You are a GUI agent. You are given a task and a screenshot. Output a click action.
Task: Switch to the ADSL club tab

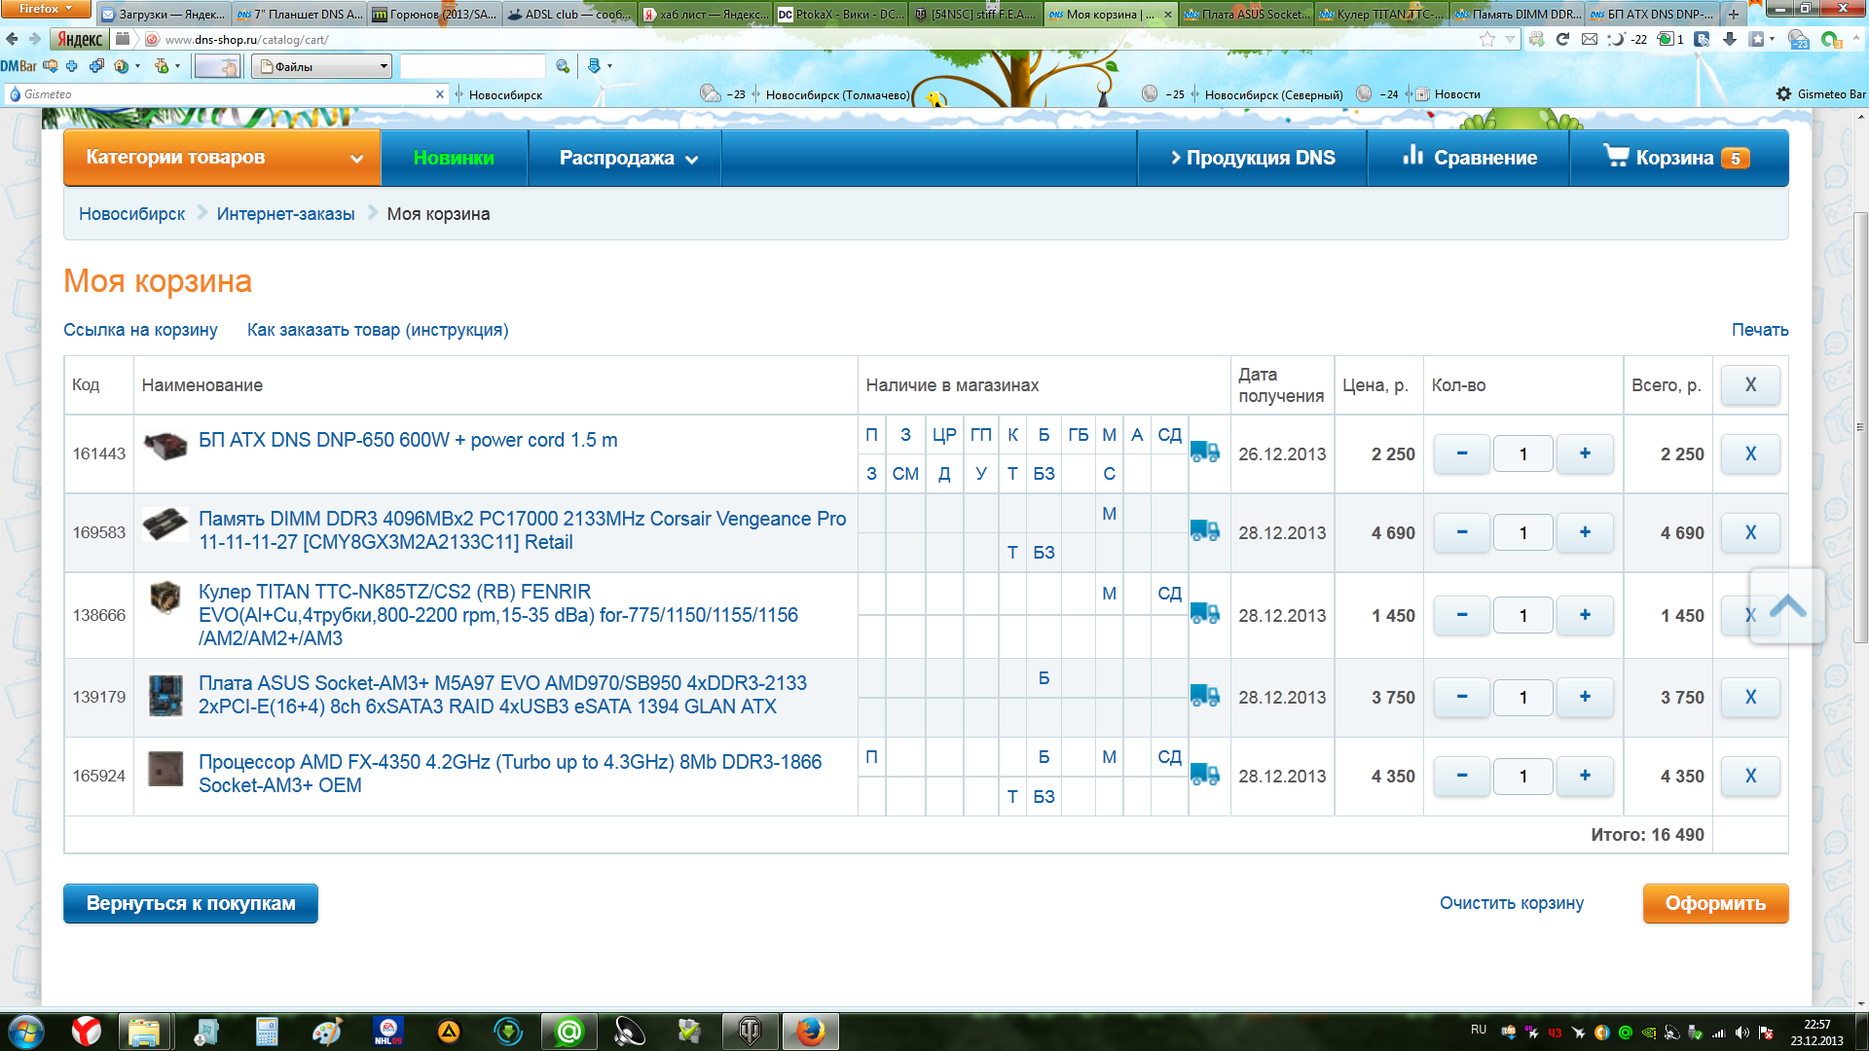[569, 14]
